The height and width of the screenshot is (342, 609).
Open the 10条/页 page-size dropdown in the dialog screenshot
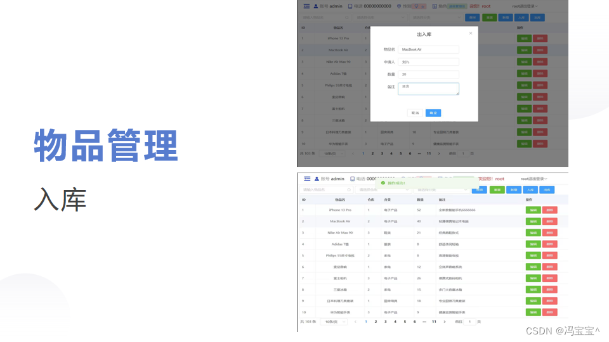(332, 153)
